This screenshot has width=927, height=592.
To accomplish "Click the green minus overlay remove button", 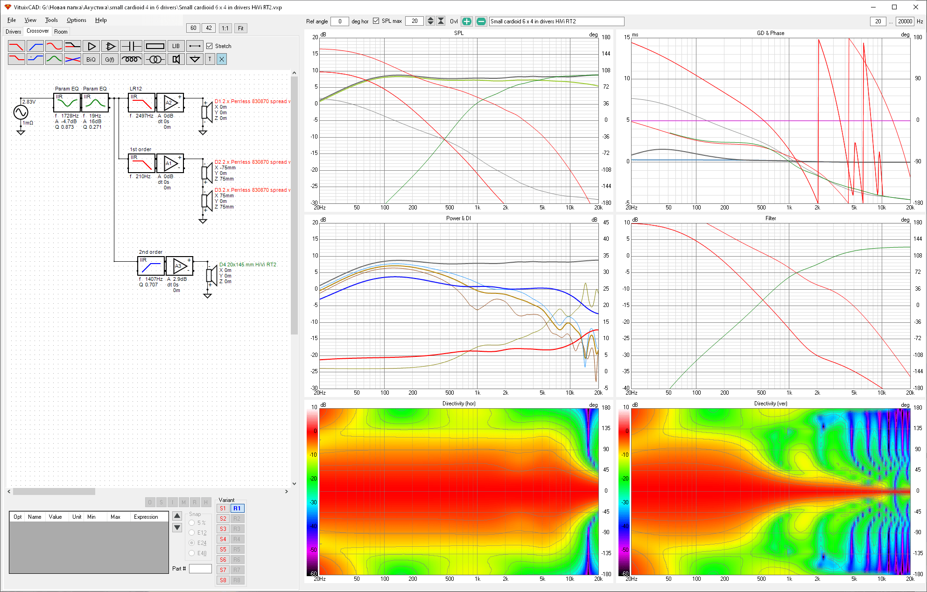I will click(481, 21).
